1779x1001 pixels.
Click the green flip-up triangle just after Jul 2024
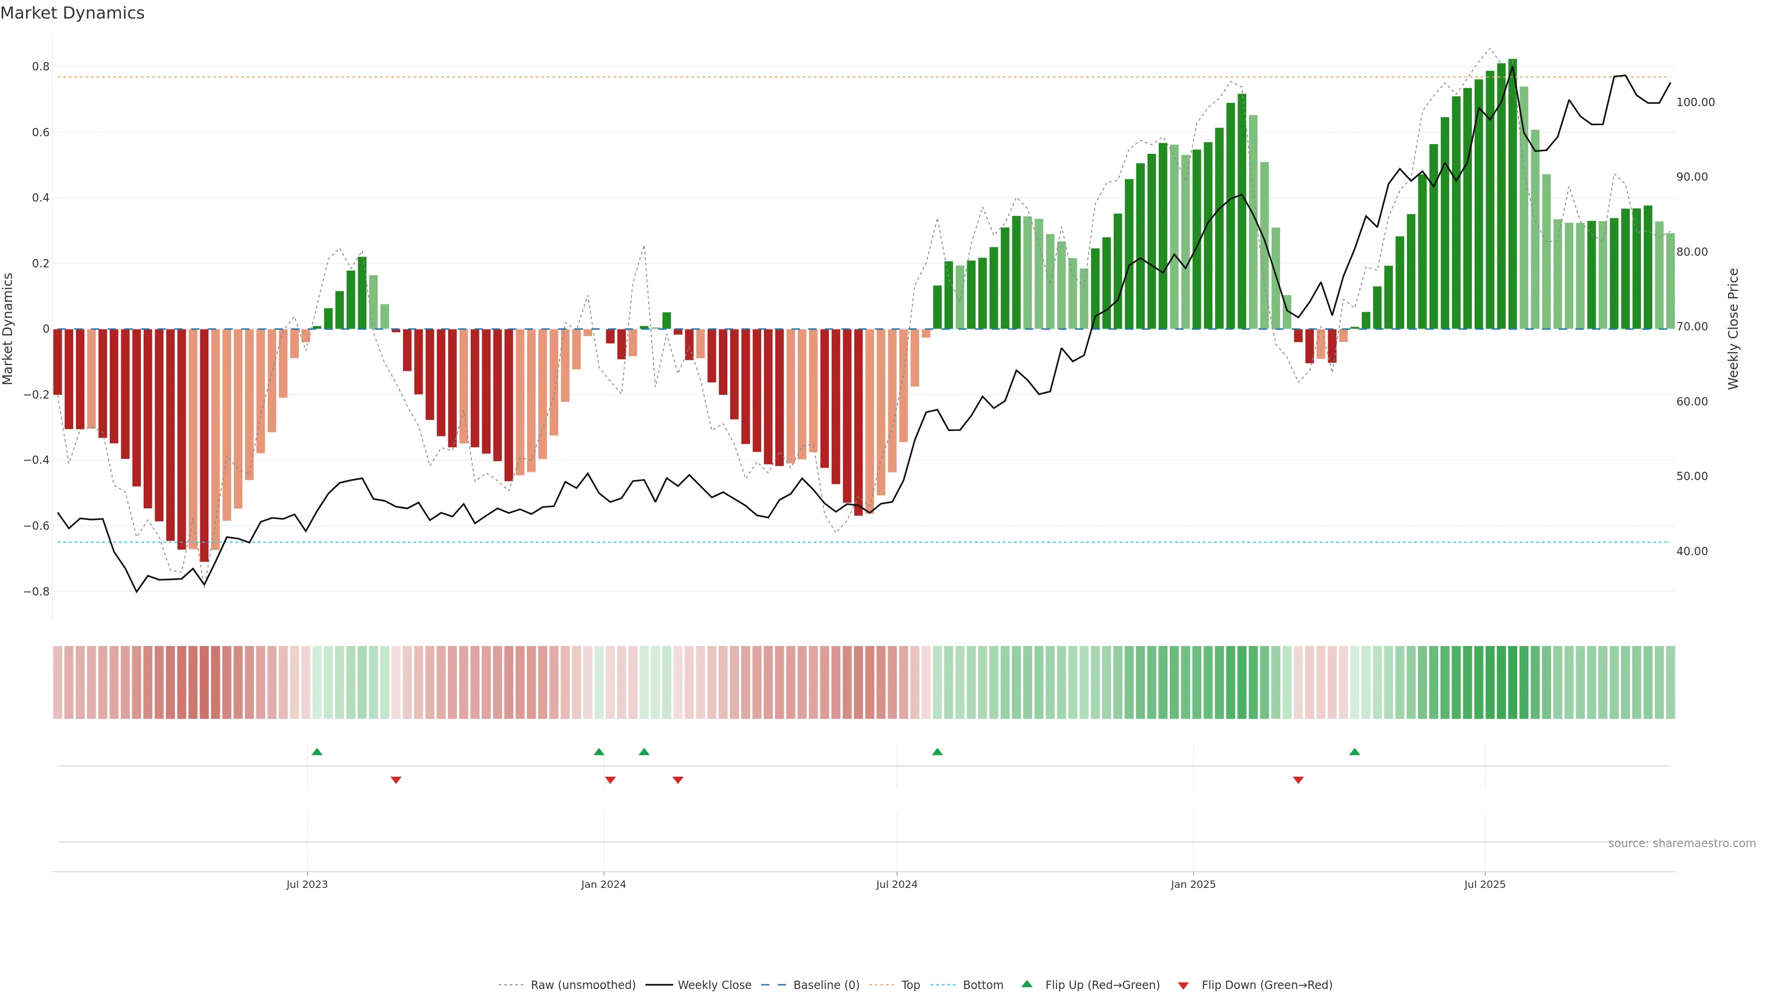[937, 752]
